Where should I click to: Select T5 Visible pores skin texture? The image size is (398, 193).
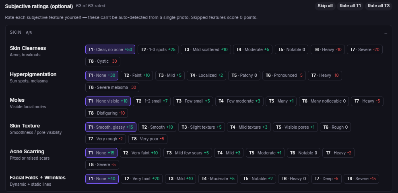295,127
